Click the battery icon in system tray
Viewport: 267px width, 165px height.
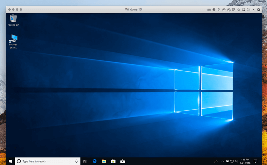click(x=227, y=161)
